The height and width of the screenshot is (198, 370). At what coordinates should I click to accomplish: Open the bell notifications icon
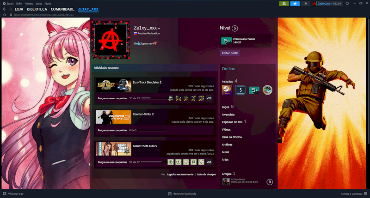(306, 4)
